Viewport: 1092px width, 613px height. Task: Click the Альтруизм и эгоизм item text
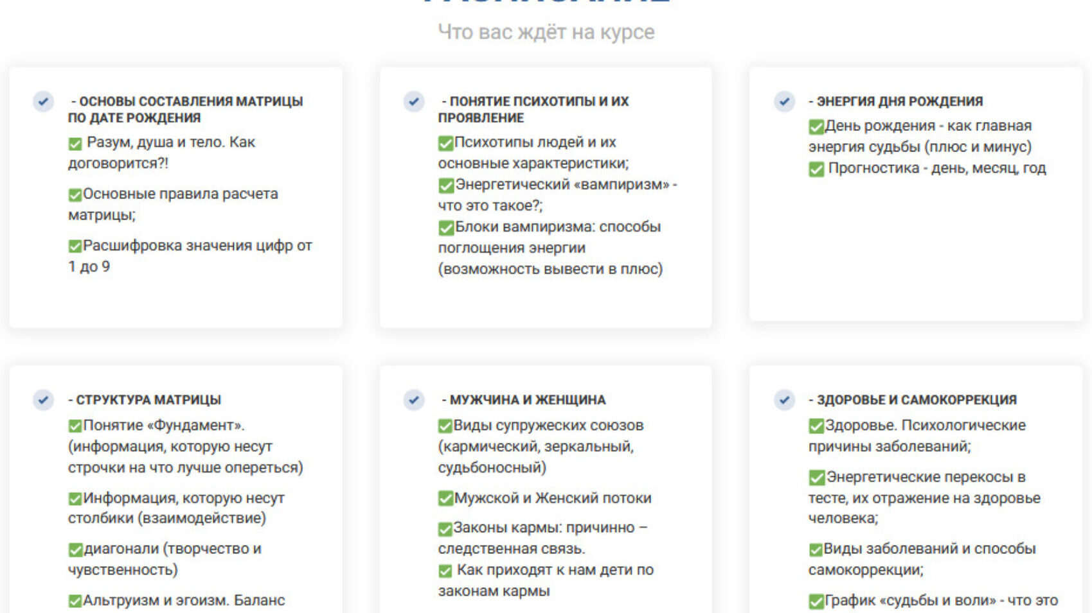184,601
